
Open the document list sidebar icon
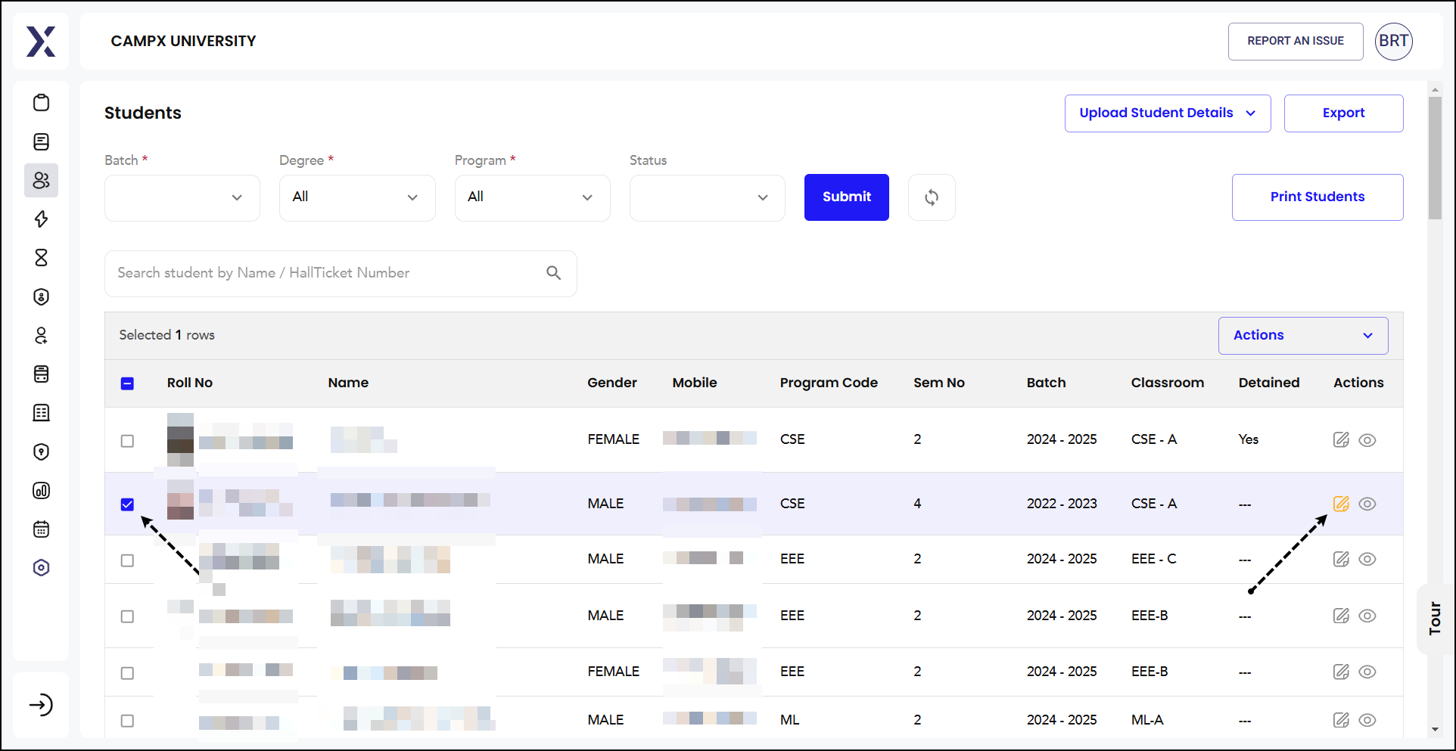click(x=42, y=141)
